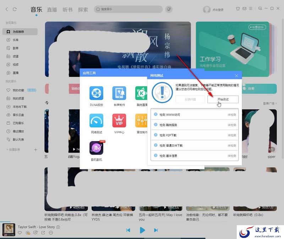Image resolution: width=284 pixels, height=239 pixels.
Task: Focus the 搜索音乐 search box
Action: pos(128,9)
